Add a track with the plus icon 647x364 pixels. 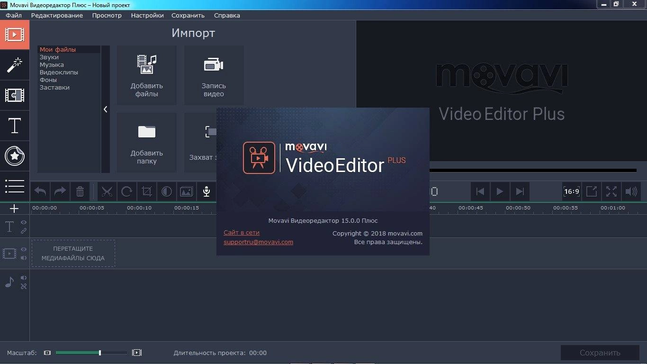tap(14, 209)
